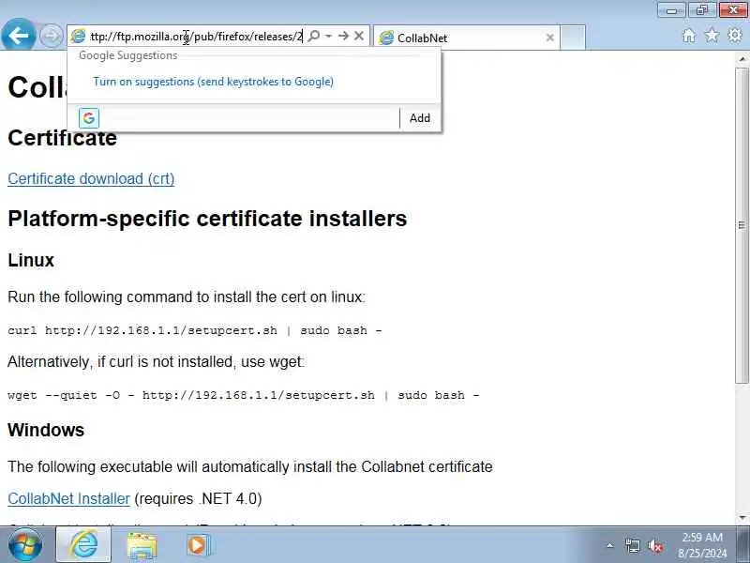Click the wget setupcert.sh command text
Screen dimensions: 750x563
pyautogui.click(x=244, y=395)
